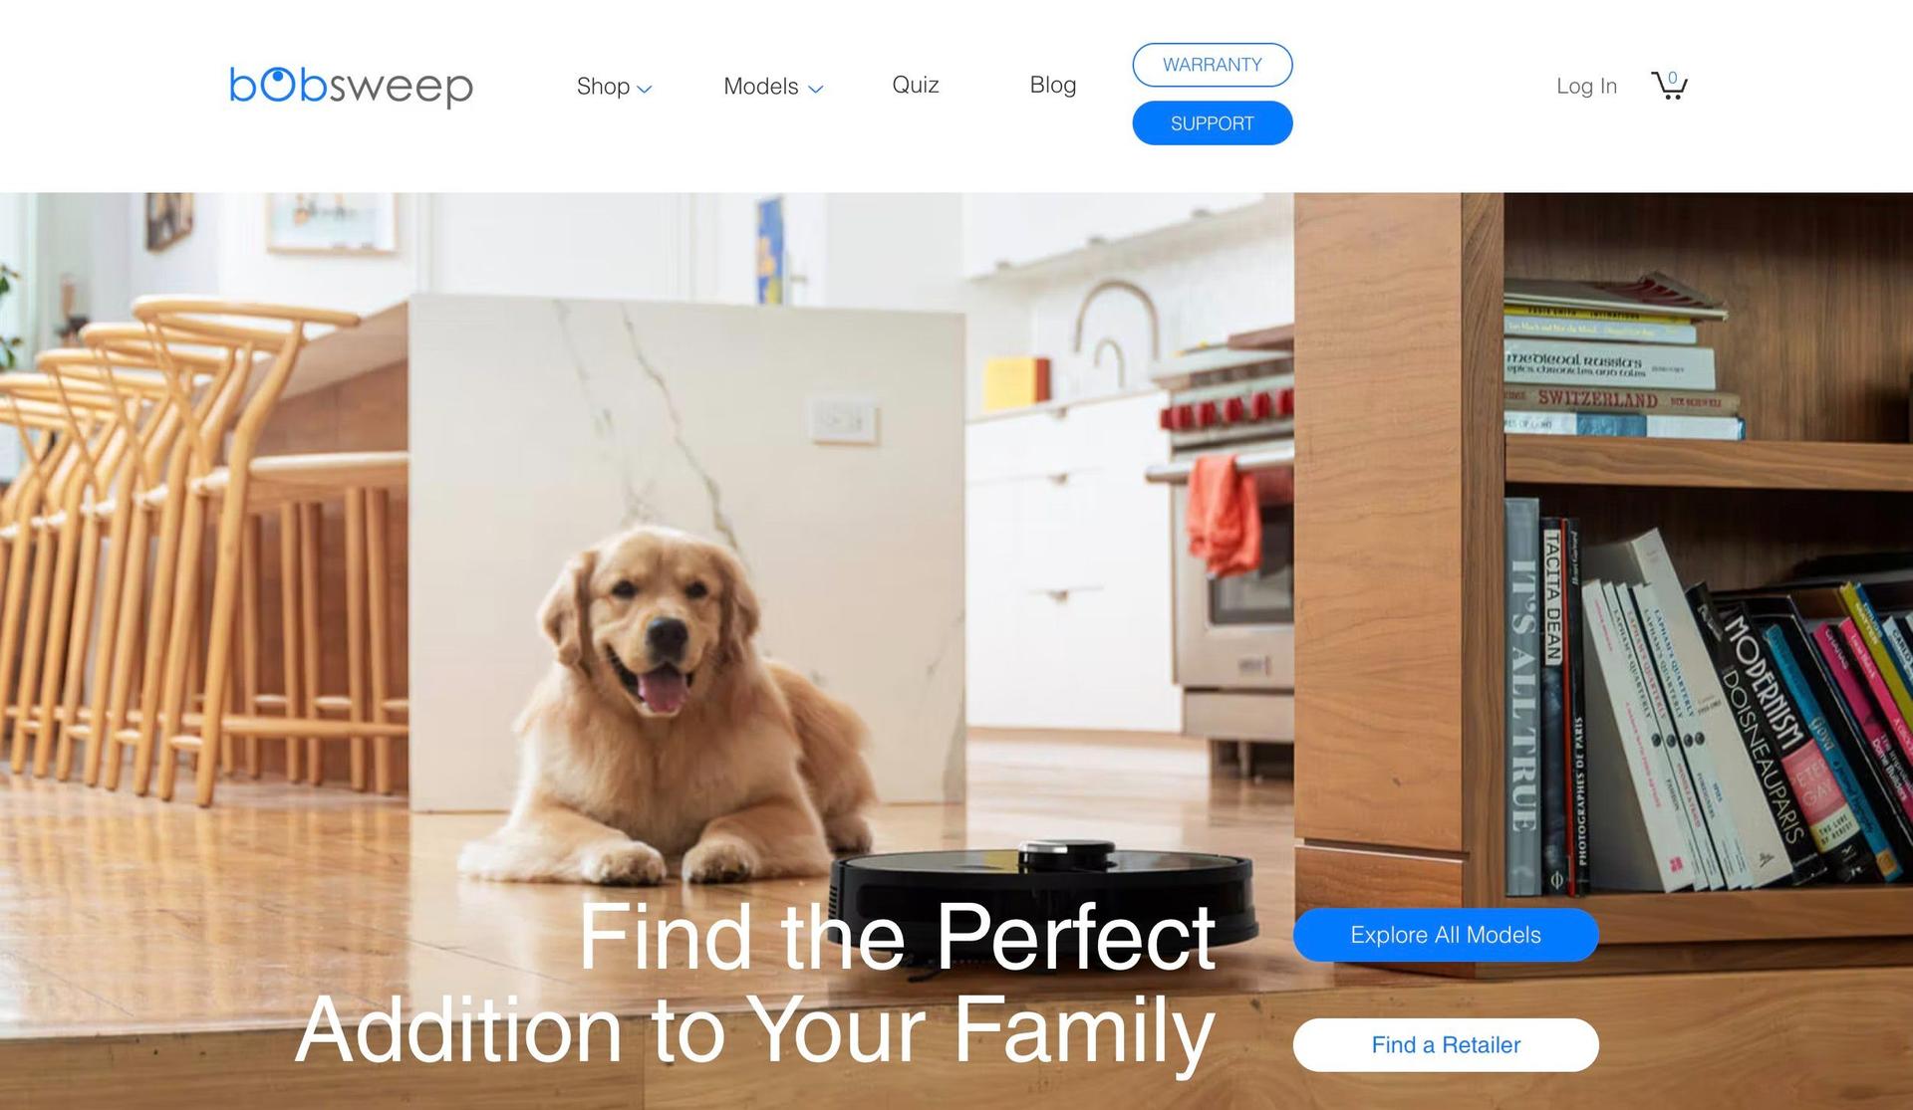Click the Quiz navigation icon
This screenshot has height=1110, width=1913.
[x=919, y=85]
